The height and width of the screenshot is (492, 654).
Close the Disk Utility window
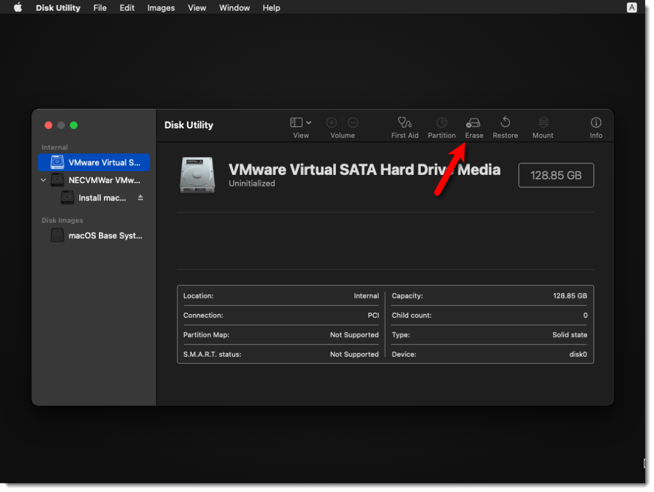(x=49, y=126)
